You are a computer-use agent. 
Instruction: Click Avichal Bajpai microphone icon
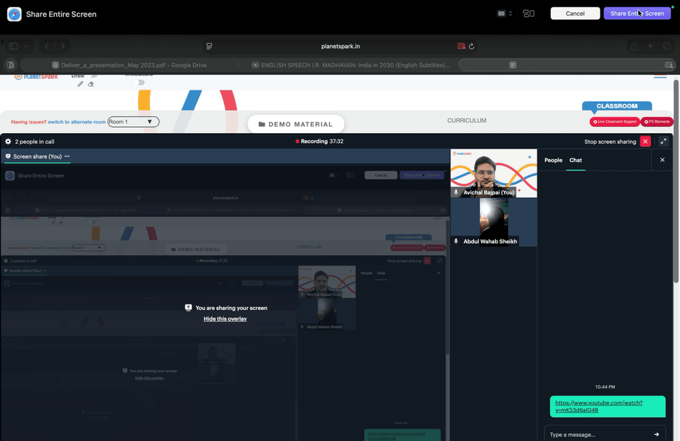pos(456,192)
